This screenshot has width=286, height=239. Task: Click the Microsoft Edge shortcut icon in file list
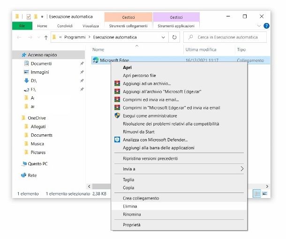(x=96, y=60)
